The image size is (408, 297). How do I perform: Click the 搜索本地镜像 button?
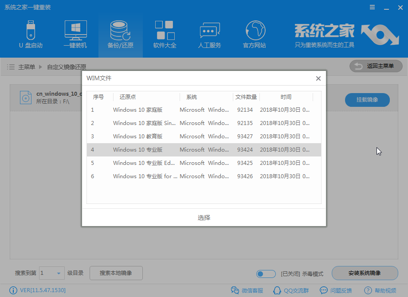116,273
